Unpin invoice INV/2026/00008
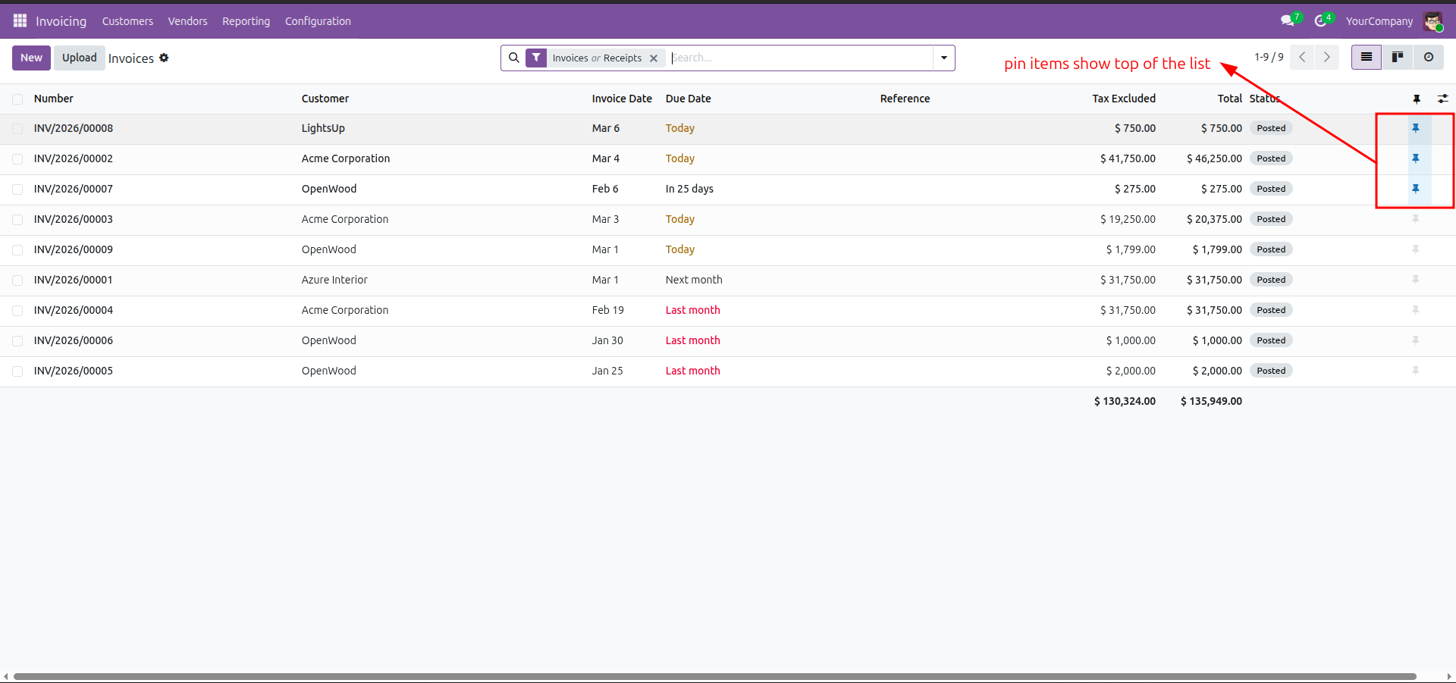The width and height of the screenshot is (1456, 683). pyautogui.click(x=1415, y=128)
